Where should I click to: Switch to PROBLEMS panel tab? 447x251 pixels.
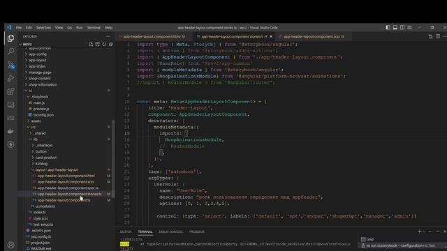(197, 231)
